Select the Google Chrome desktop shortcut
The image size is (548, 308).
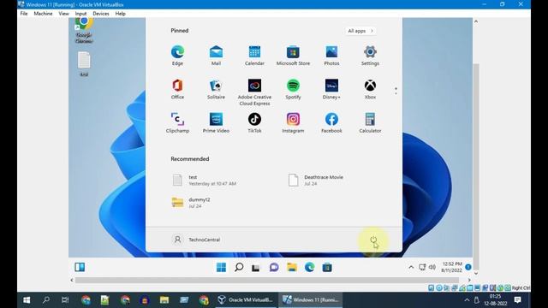pyautogui.click(x=84, y=31)
